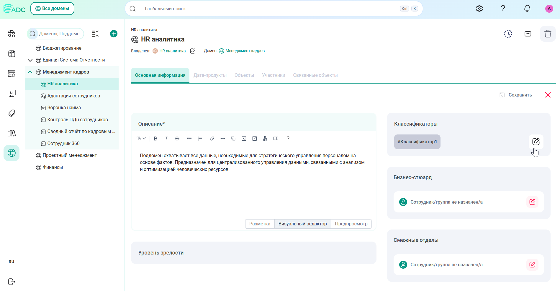Insert a code block
The height and width of the screenshot is (291, 560).
(x=244, y=139)
